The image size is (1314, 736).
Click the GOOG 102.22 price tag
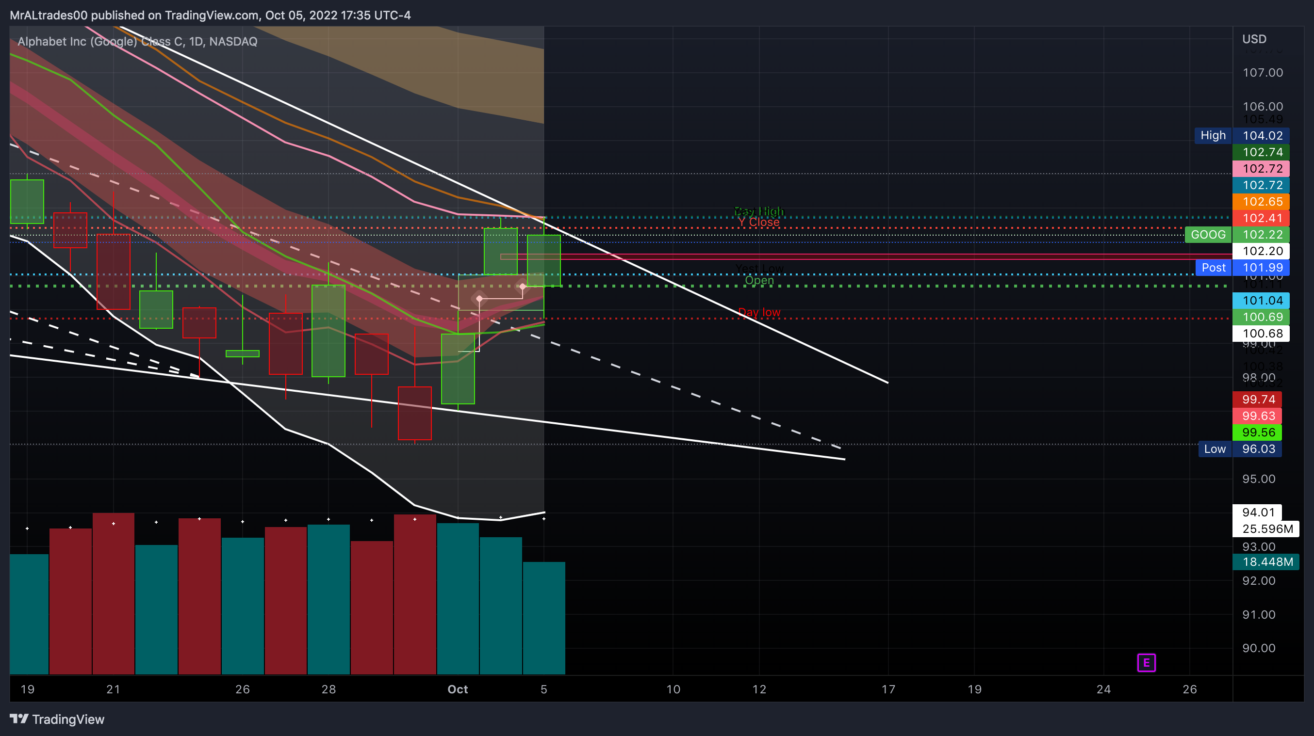coord(1237,235)
